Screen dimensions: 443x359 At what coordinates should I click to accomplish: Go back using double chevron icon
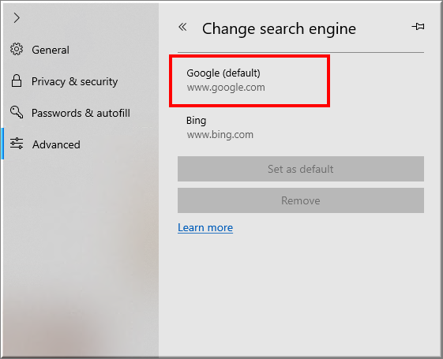point(182,27)
